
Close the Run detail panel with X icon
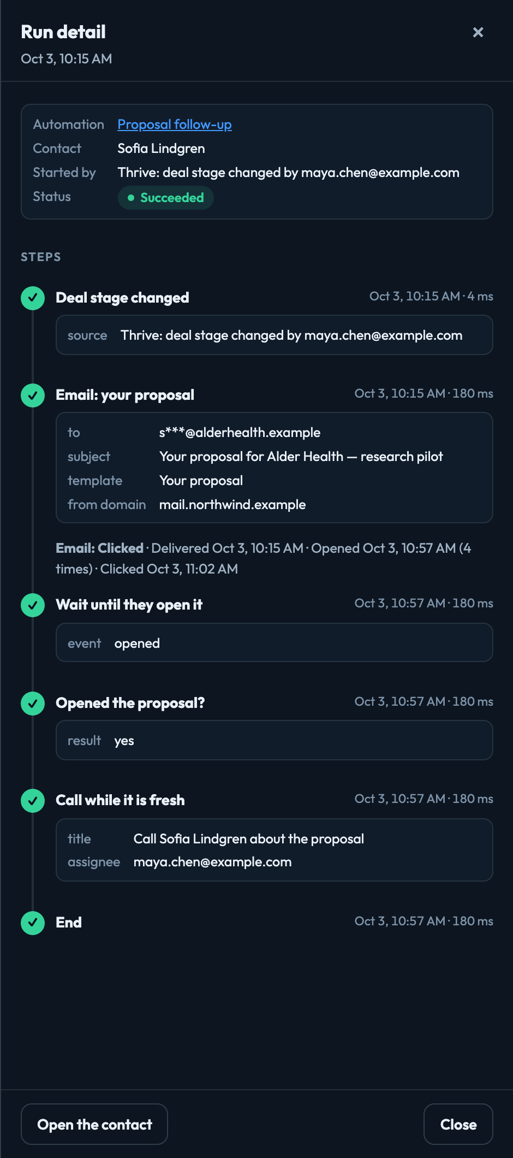[x=478, y=32]
